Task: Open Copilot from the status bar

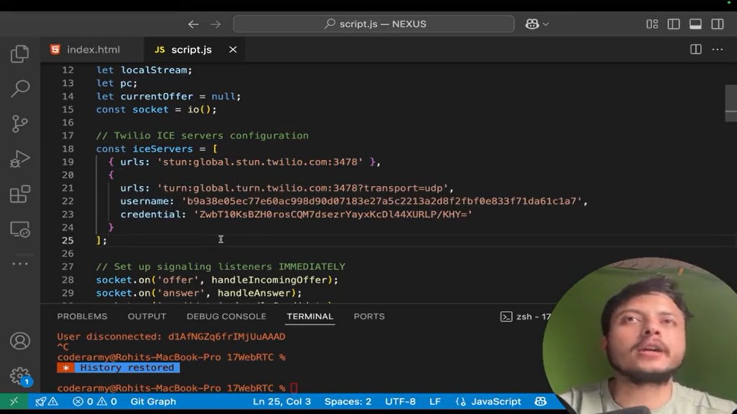Action: click(x=539, y=401)
